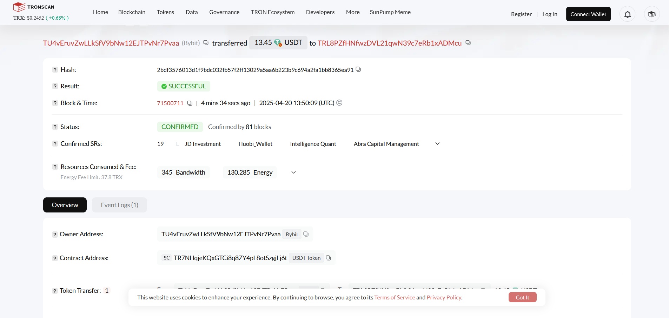Switch to the Event Logs (1) tab
This screenshot has height=318, width=669.
coord(119,205)
